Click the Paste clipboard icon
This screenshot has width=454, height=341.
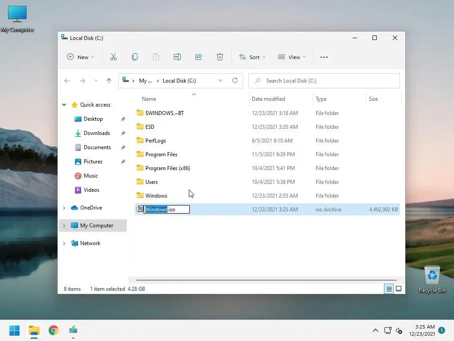(x=156, y=57)
